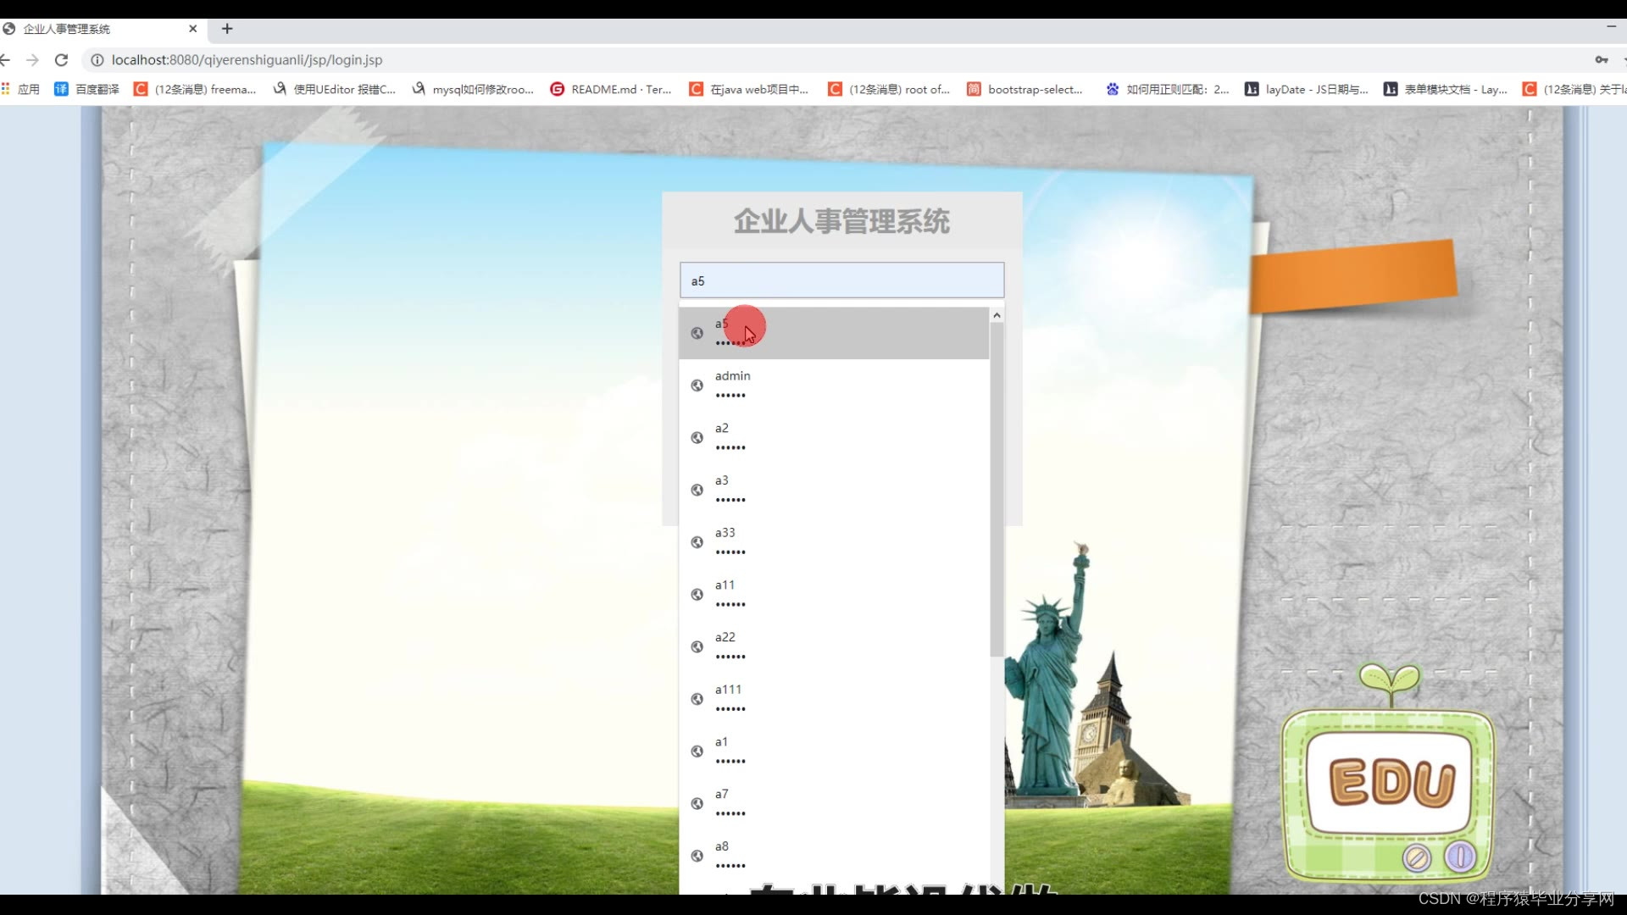Close the 企业人事管理系统 tab
Image resolution: width=1627 pixels, height=915 pixels.
(x=192, y=29)
